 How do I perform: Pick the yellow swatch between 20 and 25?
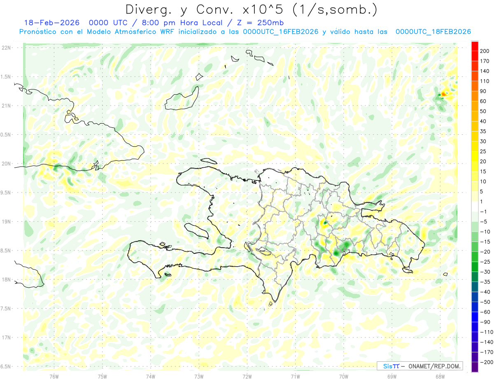(x=475, y=156)
